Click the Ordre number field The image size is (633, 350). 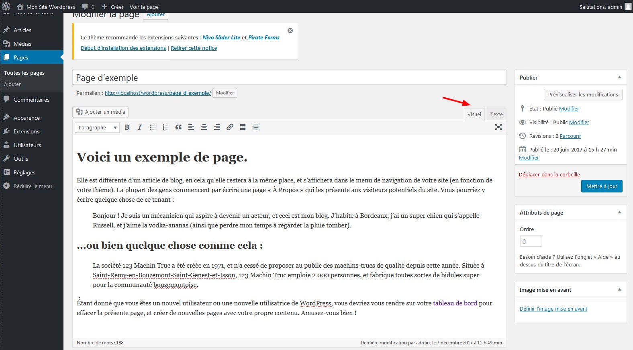tap(531, 241)
